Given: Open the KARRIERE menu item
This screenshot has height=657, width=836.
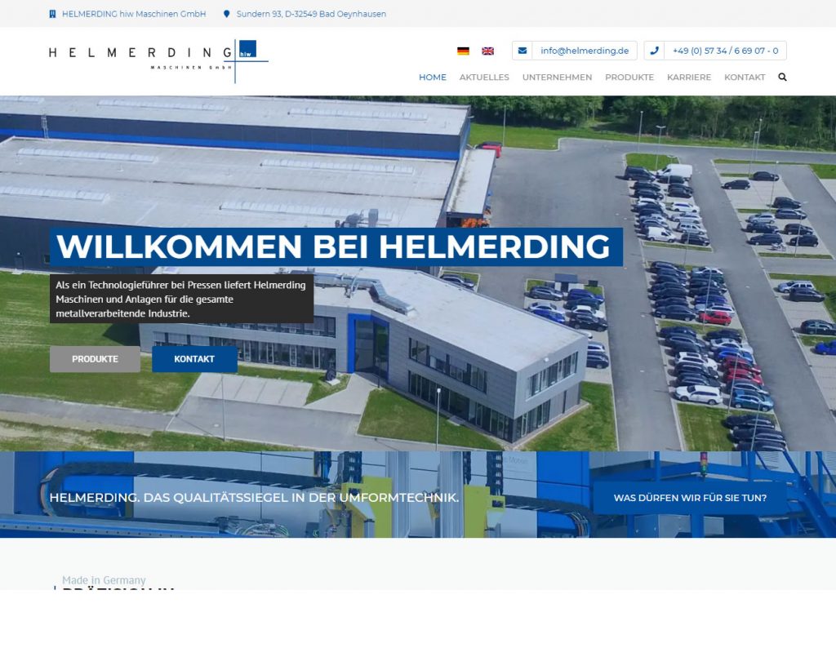Looking at the screenshot, I should [689, 78].
